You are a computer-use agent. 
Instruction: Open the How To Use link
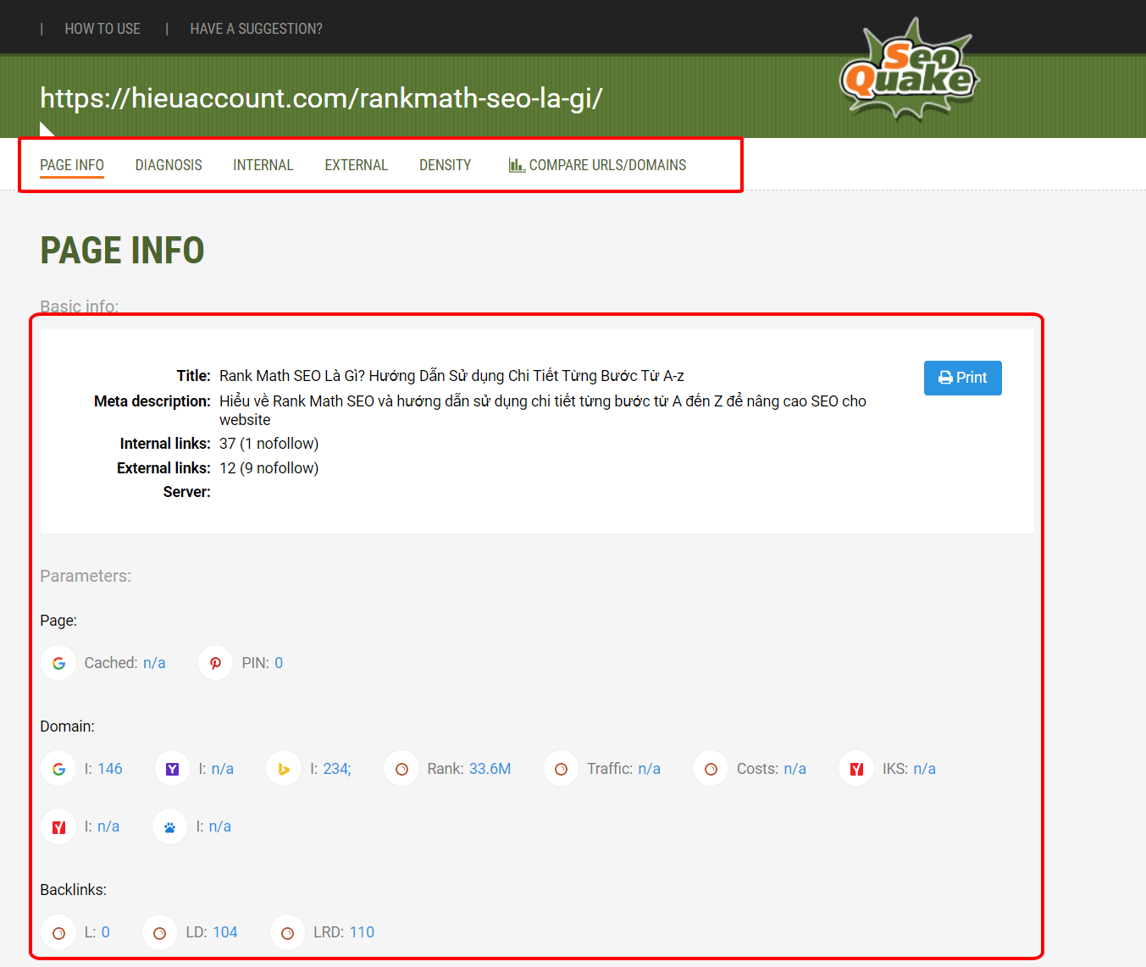pos(102,29)
